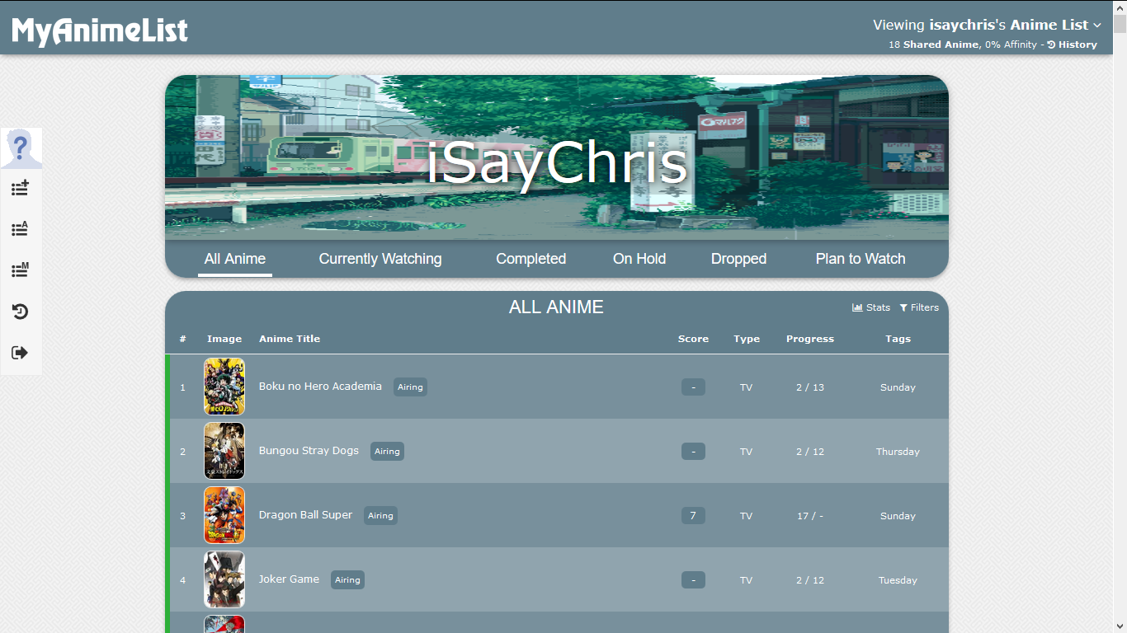Click the export arrow icon in sidebar
The image size is (1127, 633).
point(21,353)
